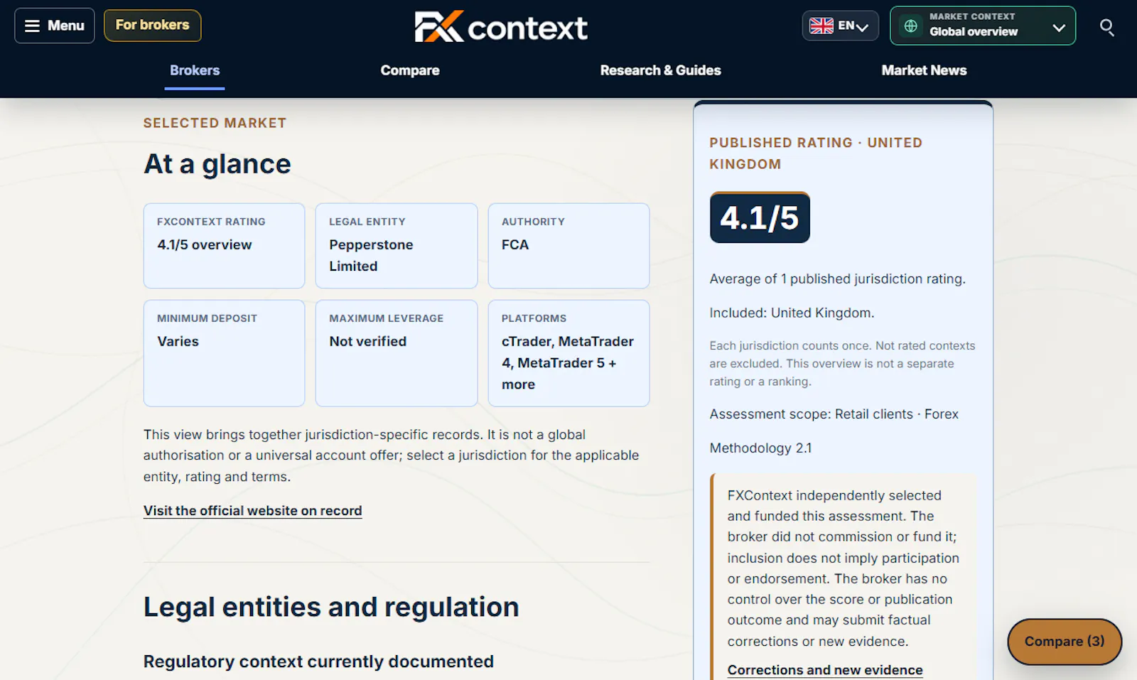Screen dimensions: 1137x680
Task: Click Assessment scope Retail clients Forex text
Action: point(834,414)
